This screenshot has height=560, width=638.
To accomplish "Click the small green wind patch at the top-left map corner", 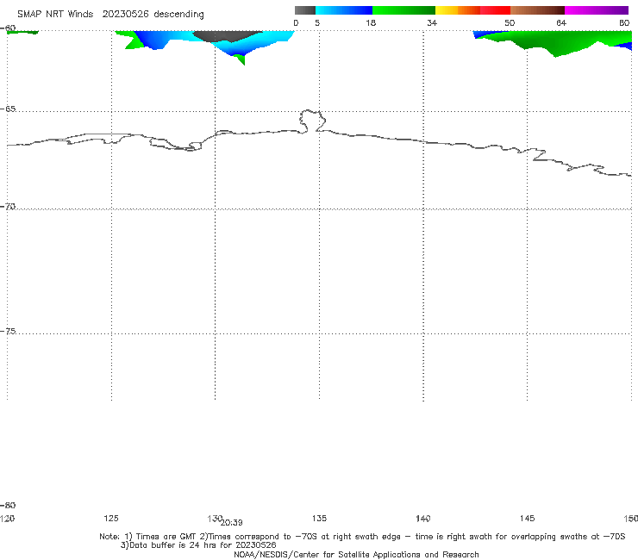I will coord(22,32).
